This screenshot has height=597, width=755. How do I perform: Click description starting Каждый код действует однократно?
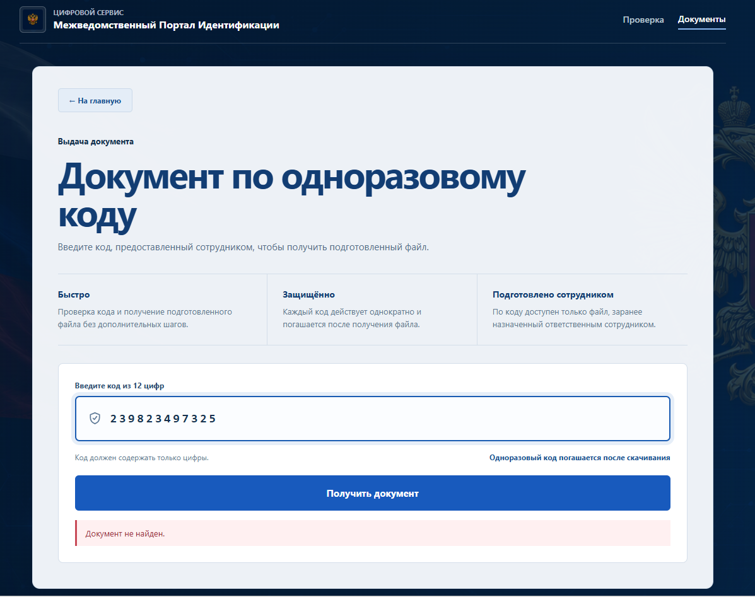coord(352,318)
